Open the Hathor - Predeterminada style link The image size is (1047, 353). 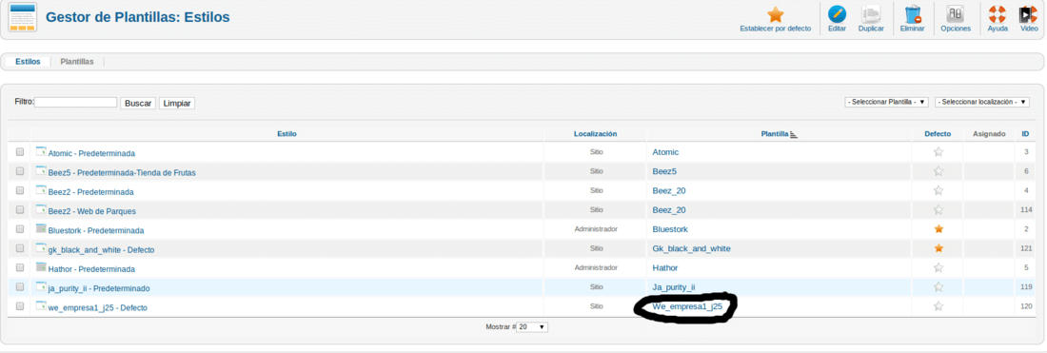click(91, 269)
